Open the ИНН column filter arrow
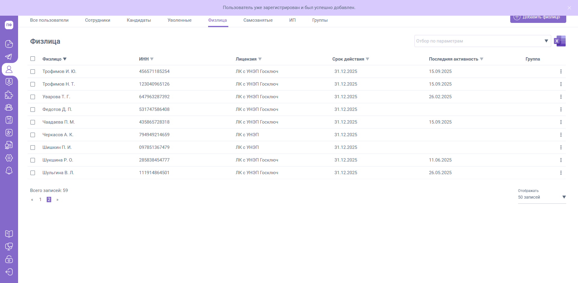The image size is (578, 283). 152,59
